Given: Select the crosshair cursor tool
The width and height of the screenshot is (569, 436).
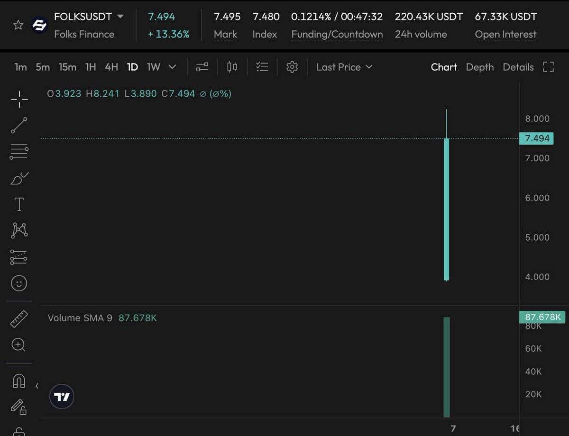Looking at the screenshot, I should (x=19, y=100).
